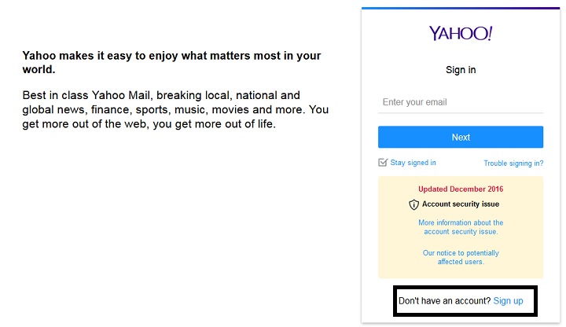Click the Don't have an account? text

point(445,301)
